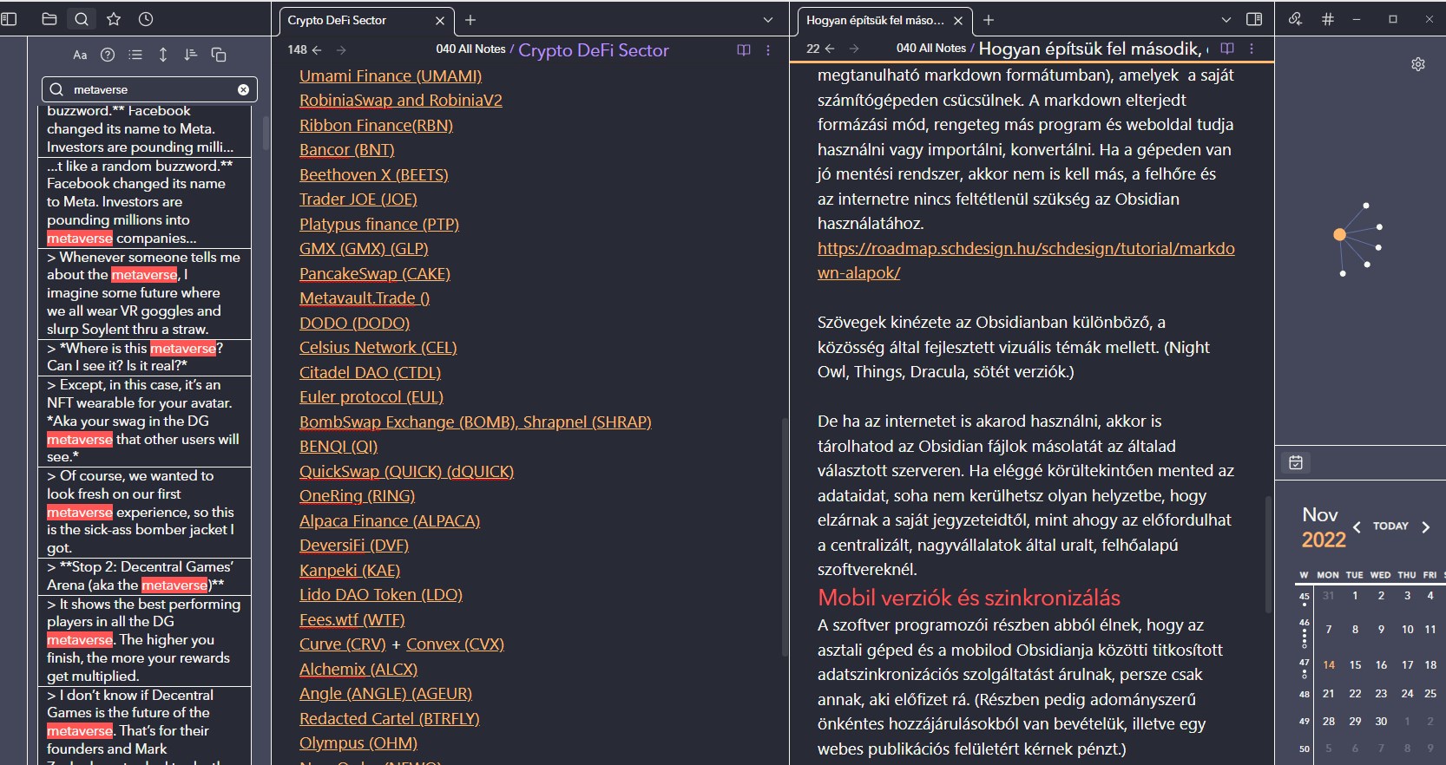Clear the metaverse search query
The width and height of the screenshot is (1446, 765).
pos(244,89)
